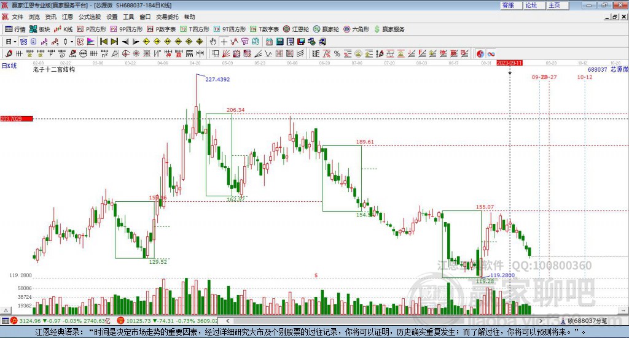Open the calculator icon in the toolbar
The height and width of the screenshot is (338, 629).
coord(279,42)
